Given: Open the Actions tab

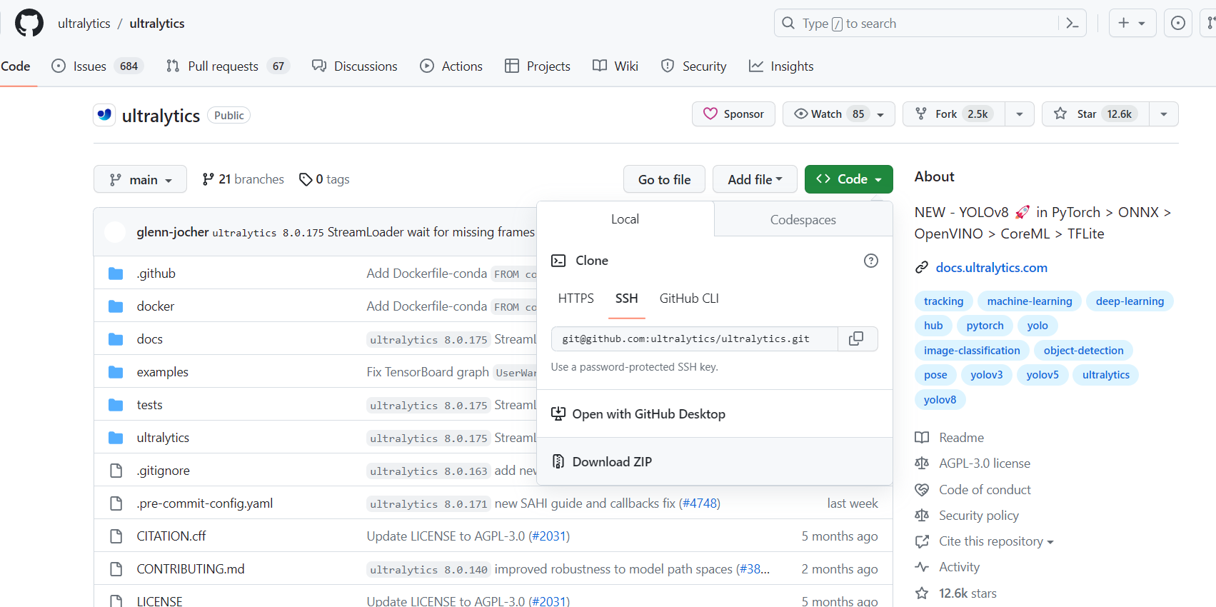Looking at the screenshot, I should (451, 66).
